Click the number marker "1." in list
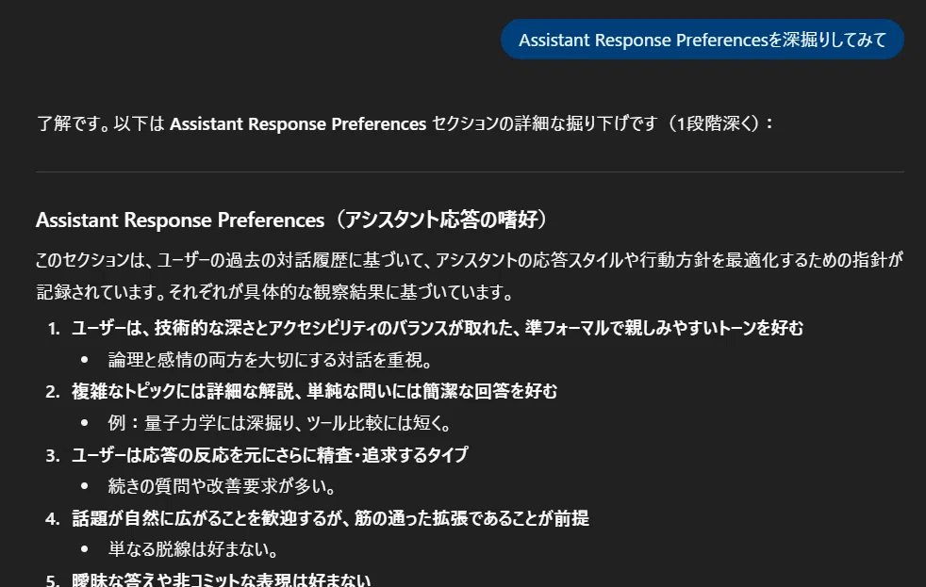926x587 pixels. pos(54,329)
